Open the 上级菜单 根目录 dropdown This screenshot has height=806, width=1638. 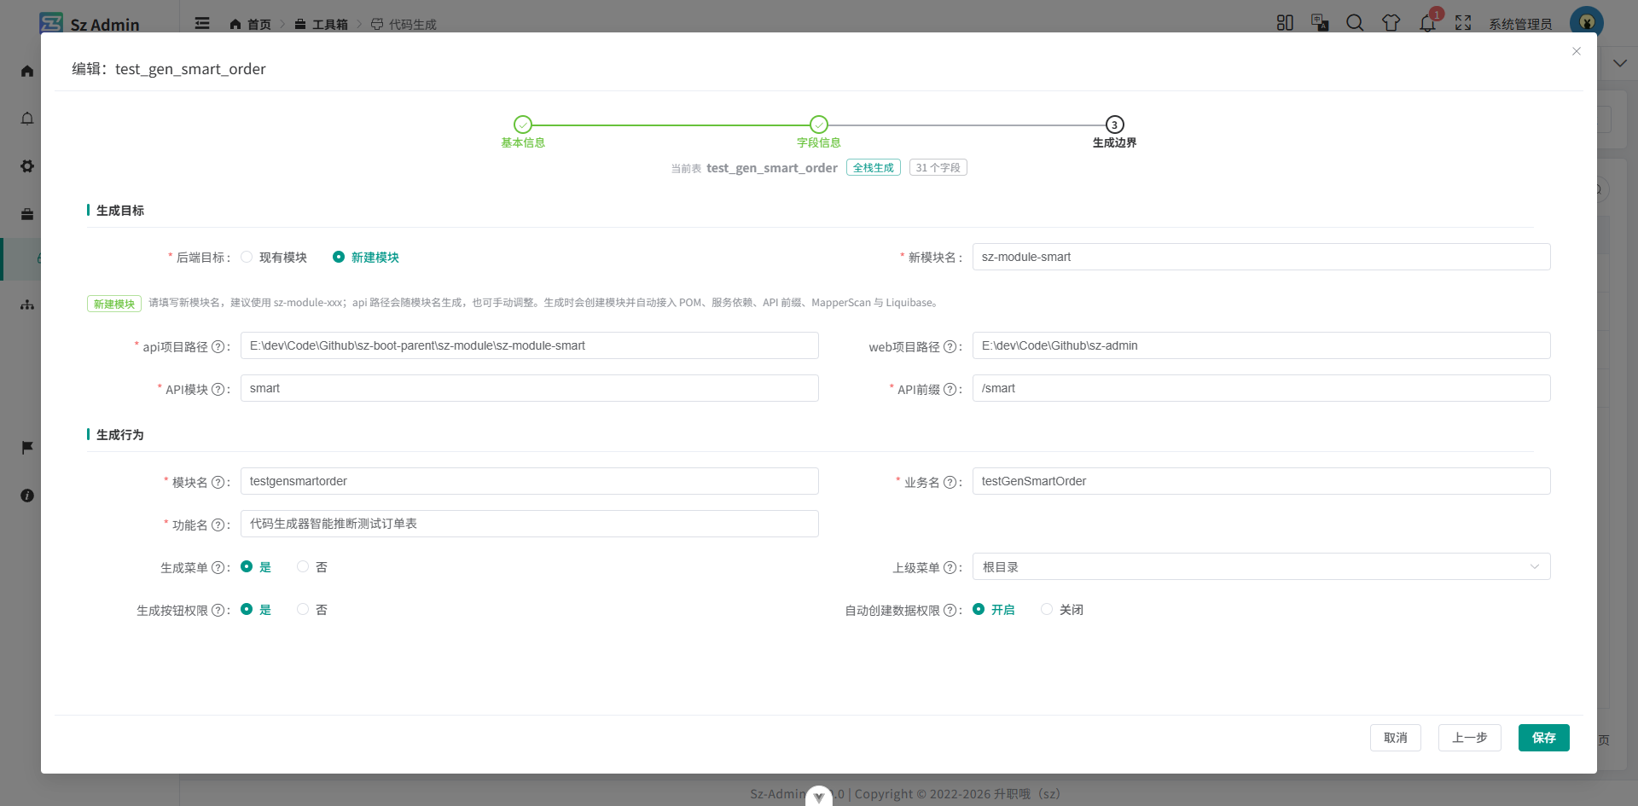[x=1261, y=566]
